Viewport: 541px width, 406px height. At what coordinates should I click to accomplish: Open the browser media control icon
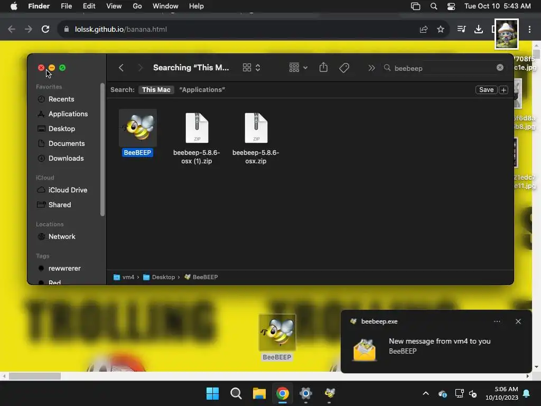click(461, 29)
